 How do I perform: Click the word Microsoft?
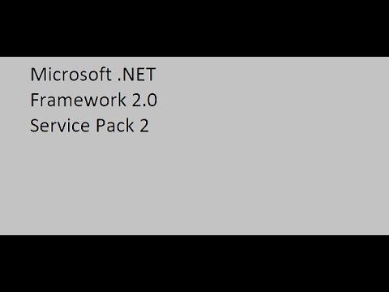point(71,74)
